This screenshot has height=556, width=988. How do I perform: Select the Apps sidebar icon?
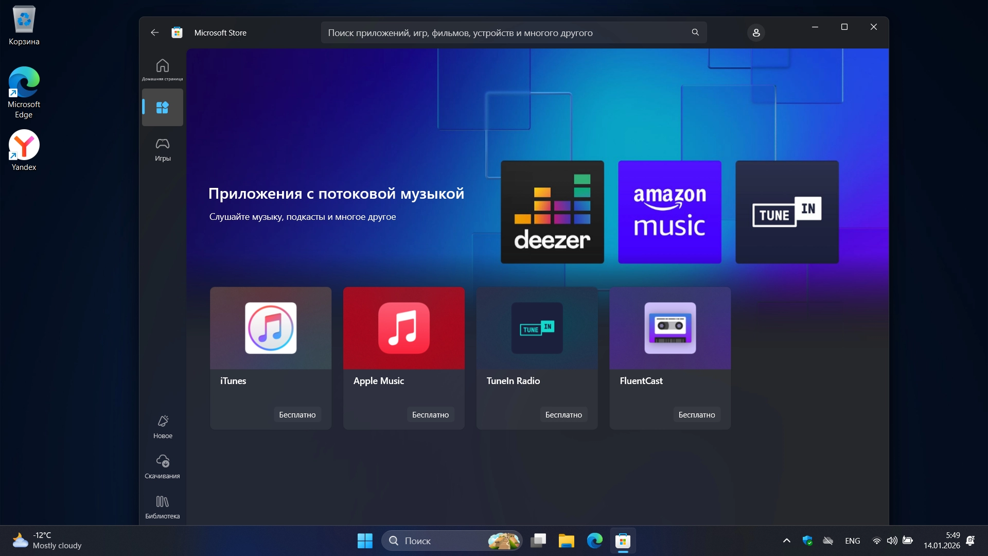point(163,107)
